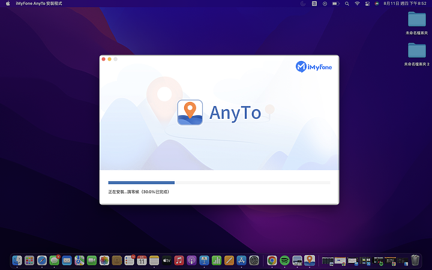This screenshot has width=432, height=270.
Task: Open Reminders from the dock
Action: point(129,260)
